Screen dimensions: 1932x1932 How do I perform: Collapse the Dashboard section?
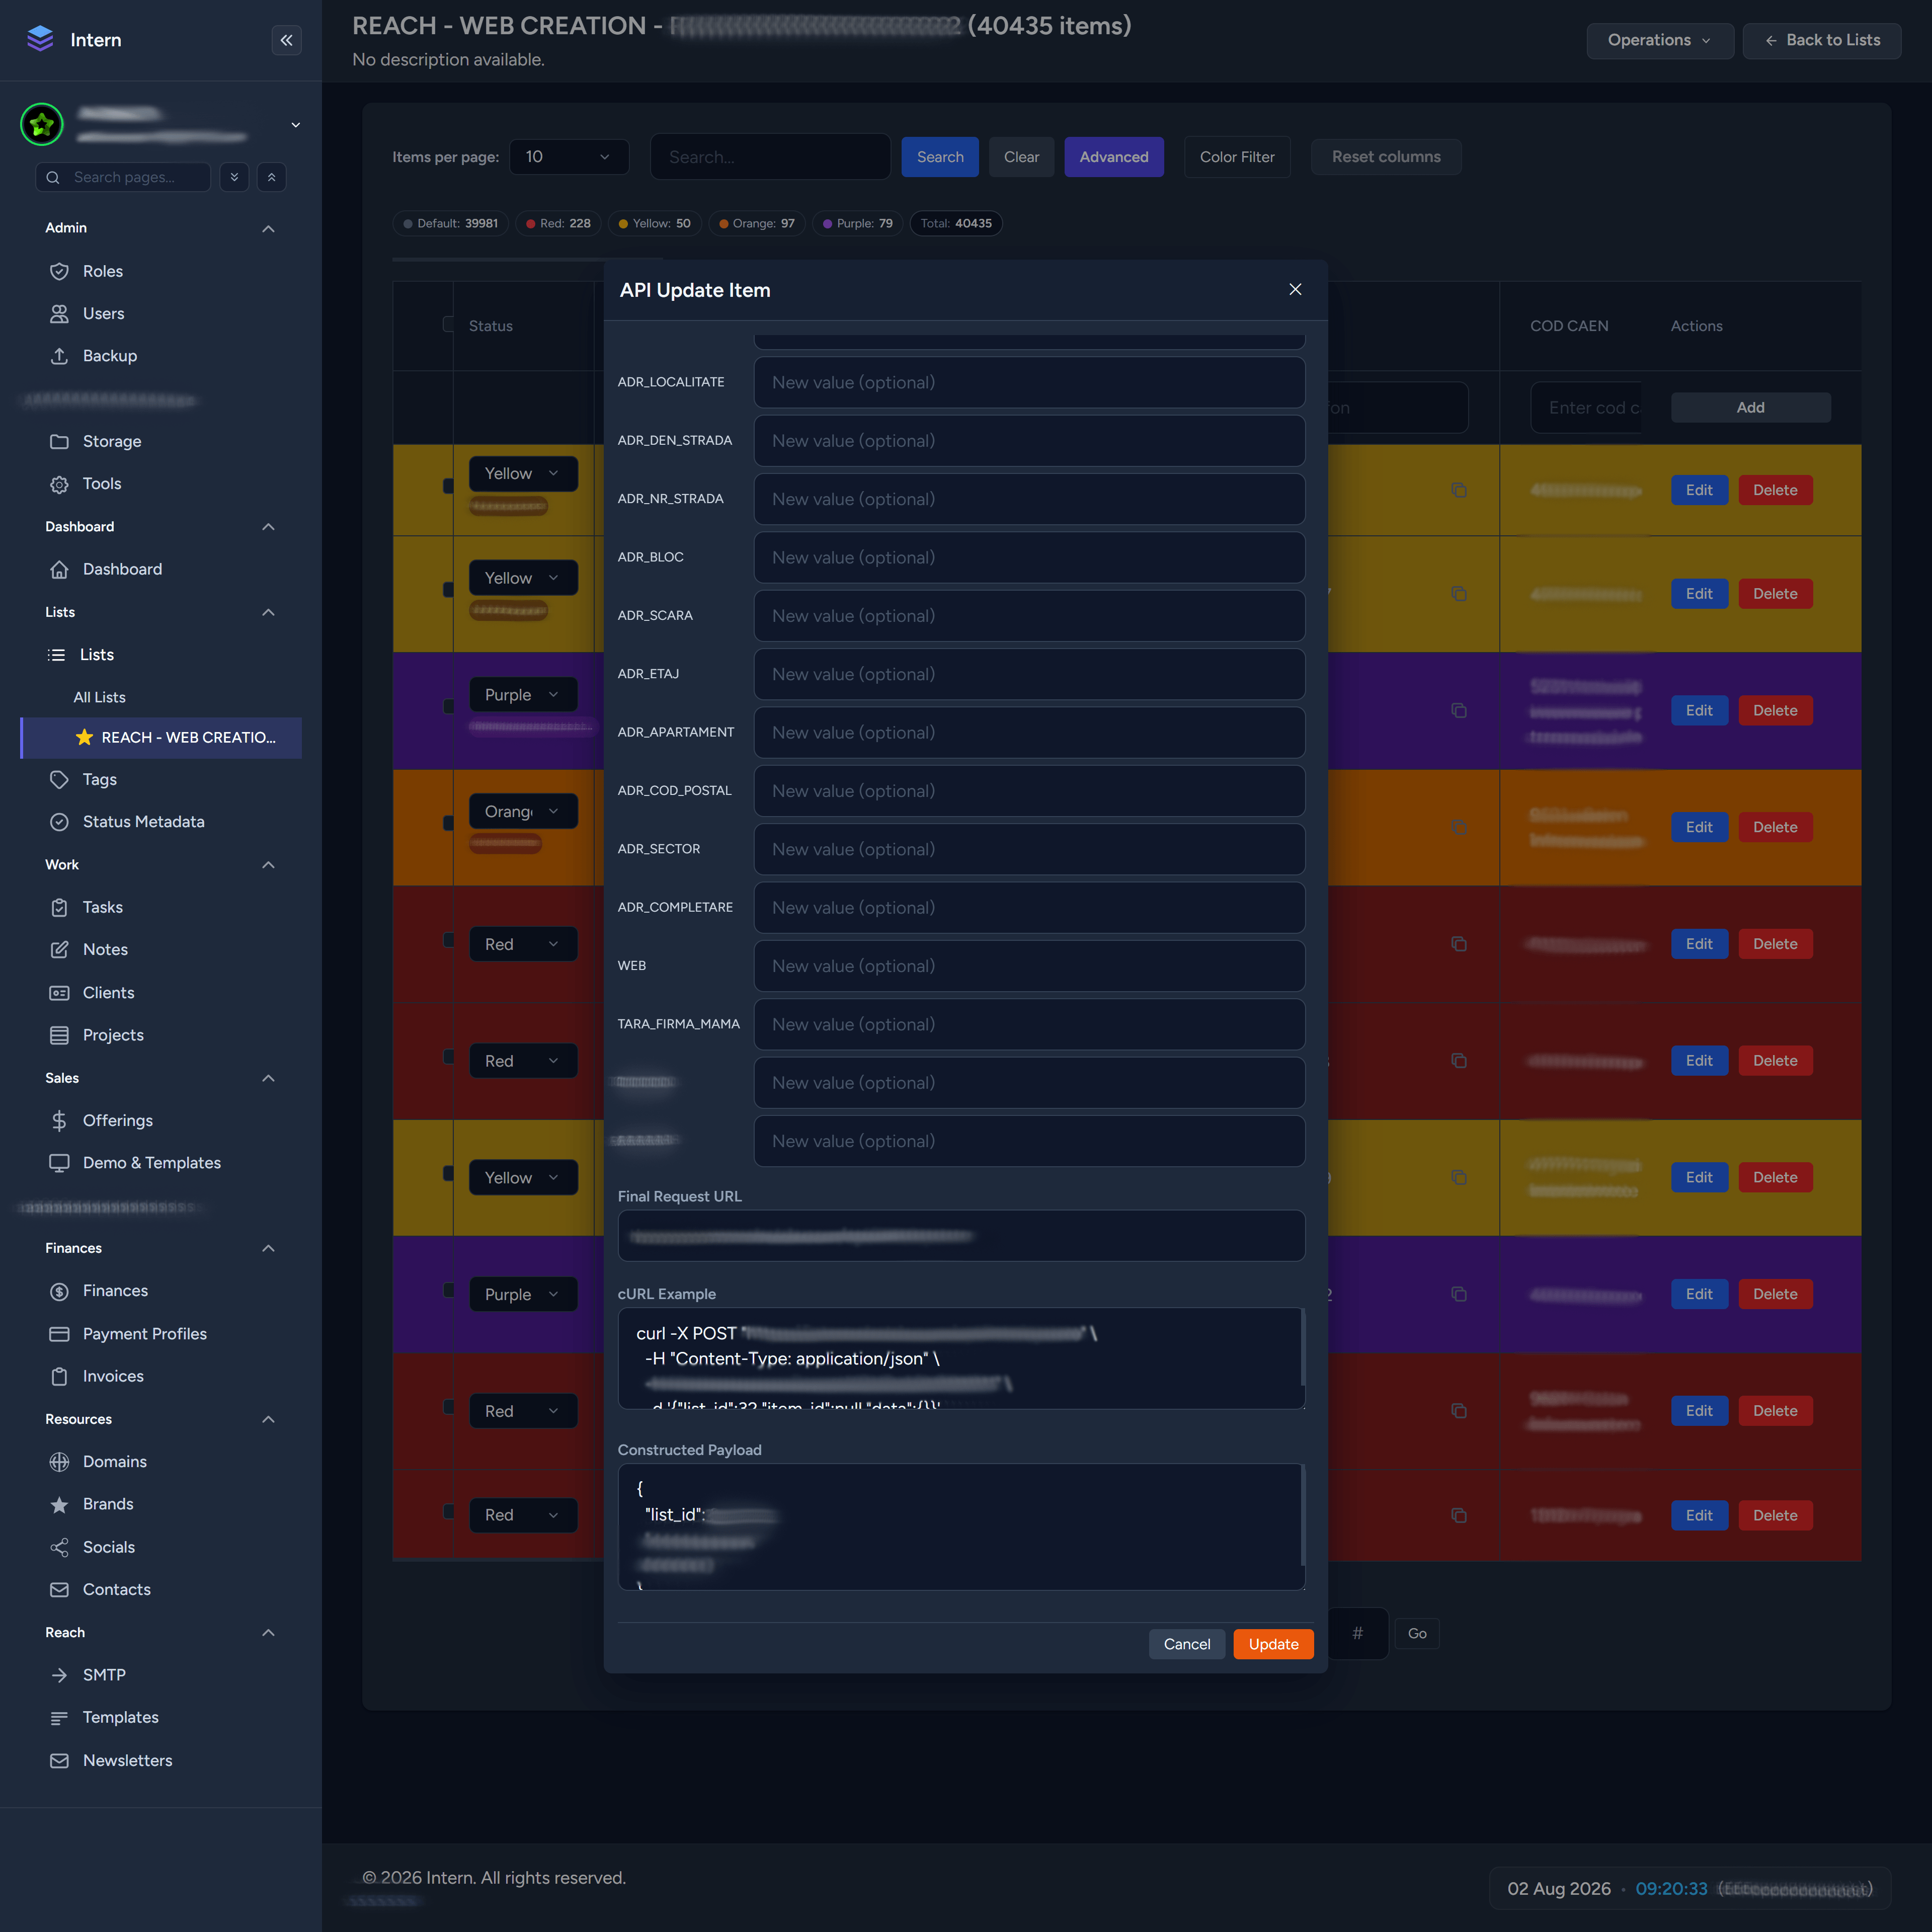pos(268,526)
